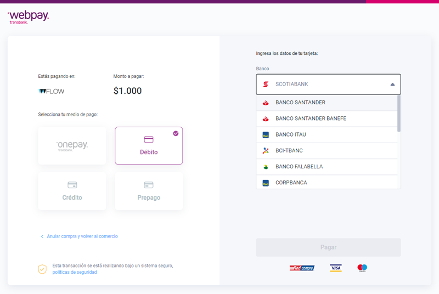
Task: Click the Santander flame icon in the BANCO SANTANDER row
Action: tap(266, 103)
